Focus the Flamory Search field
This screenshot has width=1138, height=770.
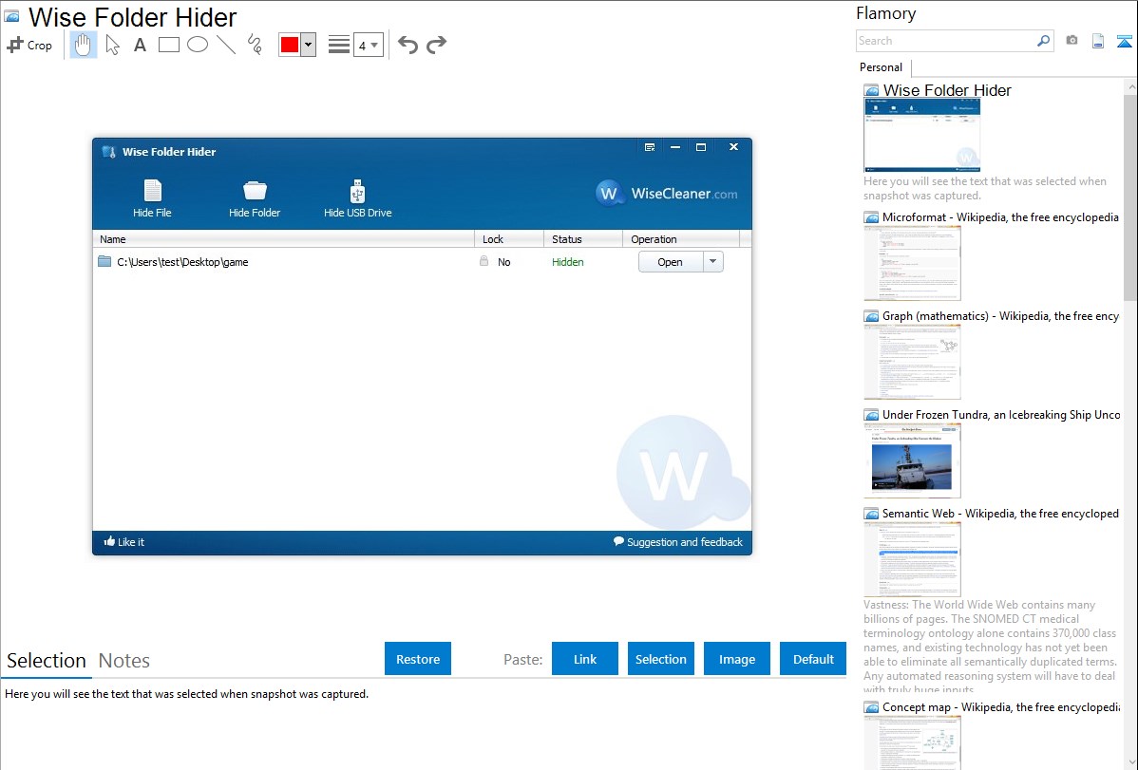[945, 42]
